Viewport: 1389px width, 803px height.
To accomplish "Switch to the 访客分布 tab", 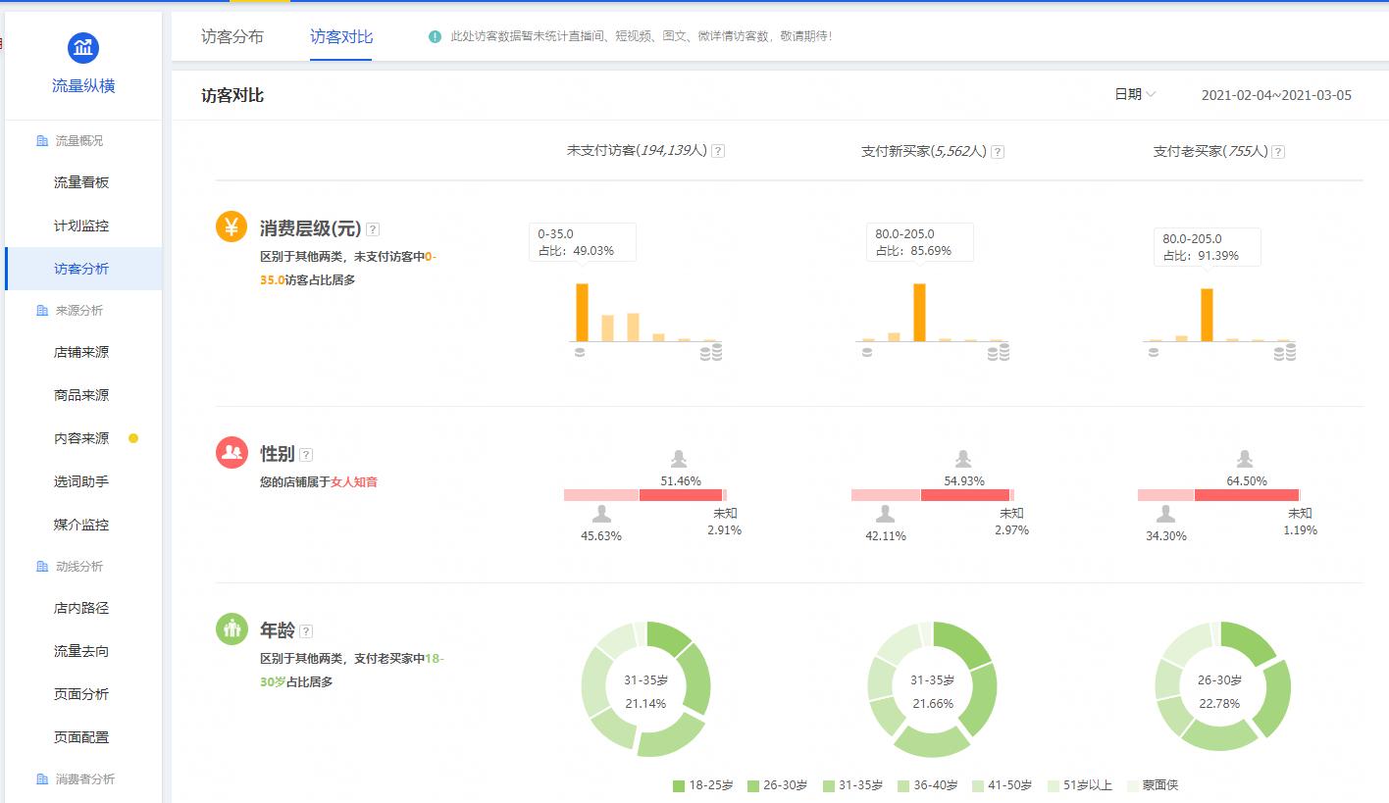I will (232, 36).
